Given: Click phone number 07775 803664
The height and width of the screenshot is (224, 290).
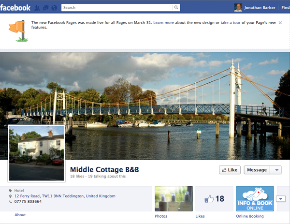Looking at the screenshot, I should pyautogui.click(x=28, y=202).
